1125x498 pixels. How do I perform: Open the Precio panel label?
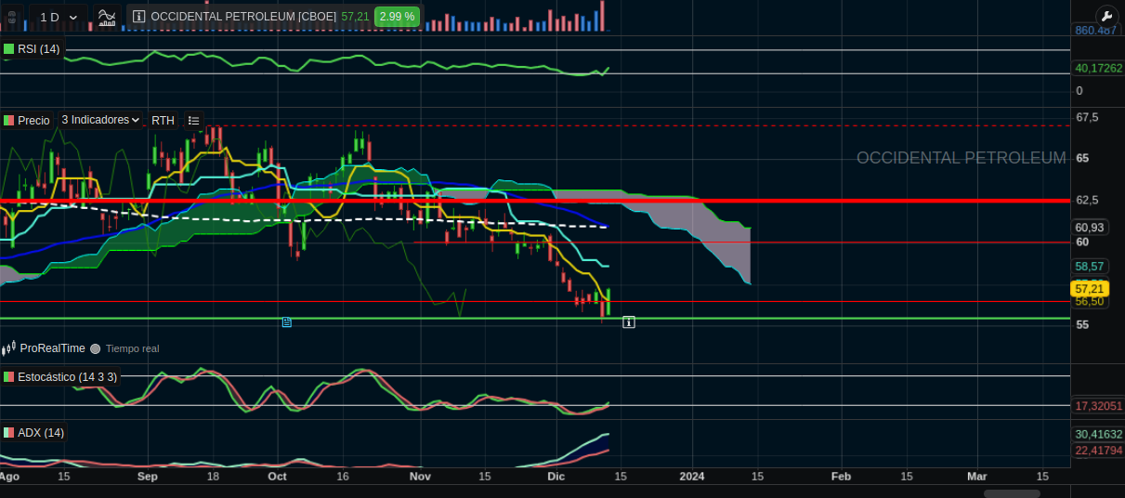[33, 120]
